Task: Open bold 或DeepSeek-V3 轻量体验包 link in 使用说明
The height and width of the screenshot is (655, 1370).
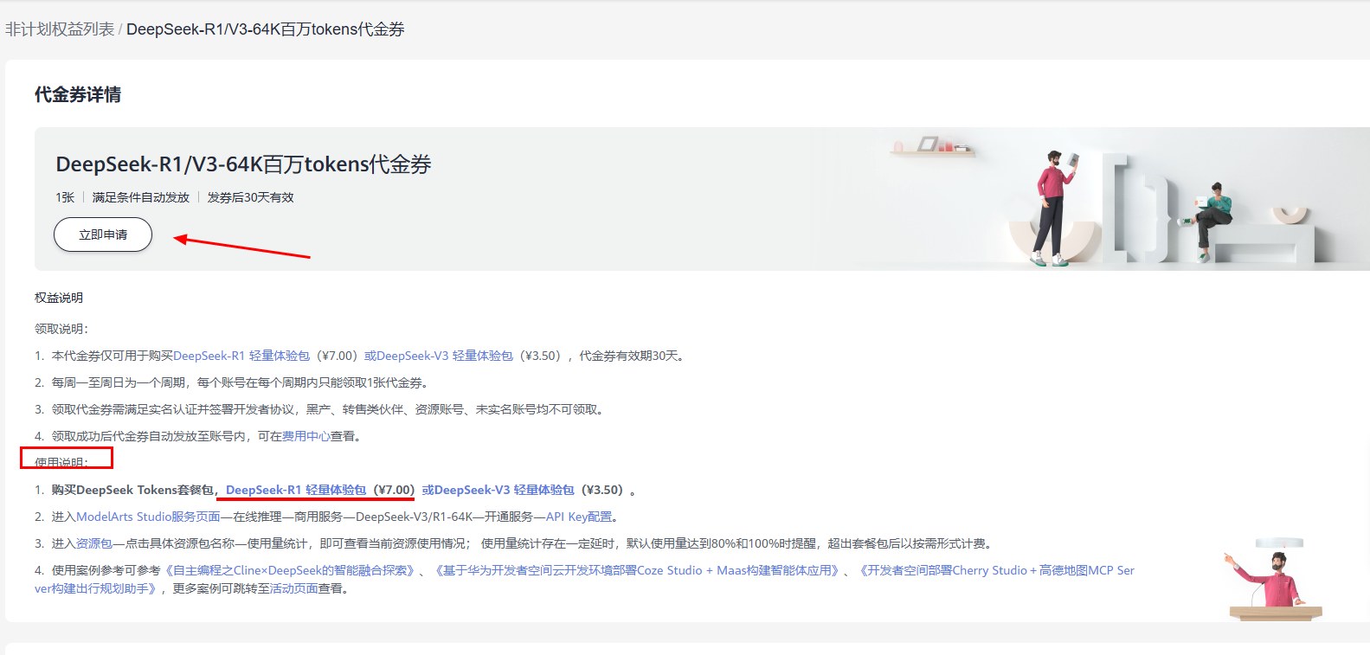Action: (498, 490)
